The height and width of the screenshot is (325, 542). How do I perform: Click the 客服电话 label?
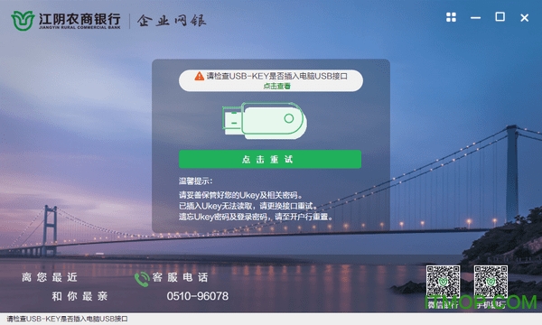point(180,277)
